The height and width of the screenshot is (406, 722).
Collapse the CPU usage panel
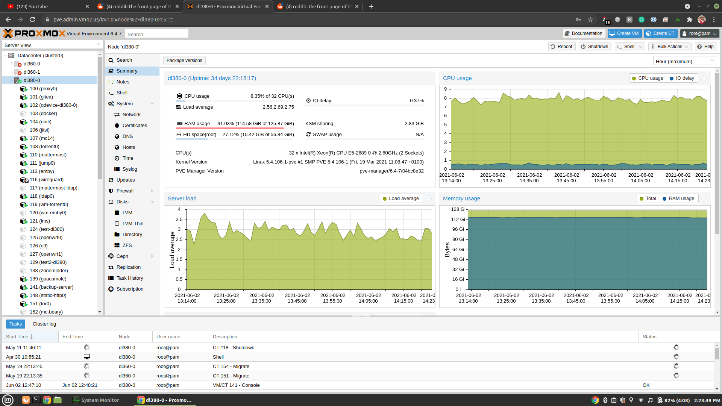click(x=704, y=78)
